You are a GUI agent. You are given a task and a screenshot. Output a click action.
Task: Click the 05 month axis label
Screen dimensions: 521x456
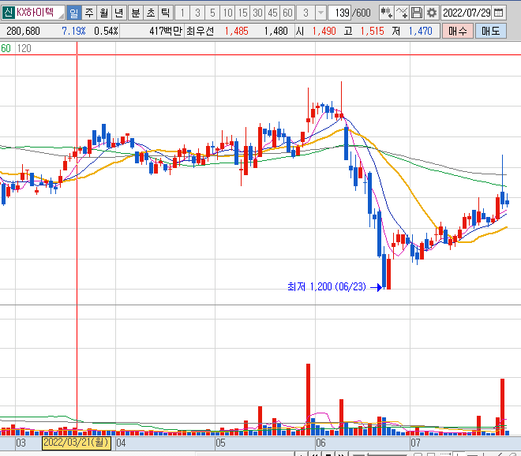(x=220, y=443)
